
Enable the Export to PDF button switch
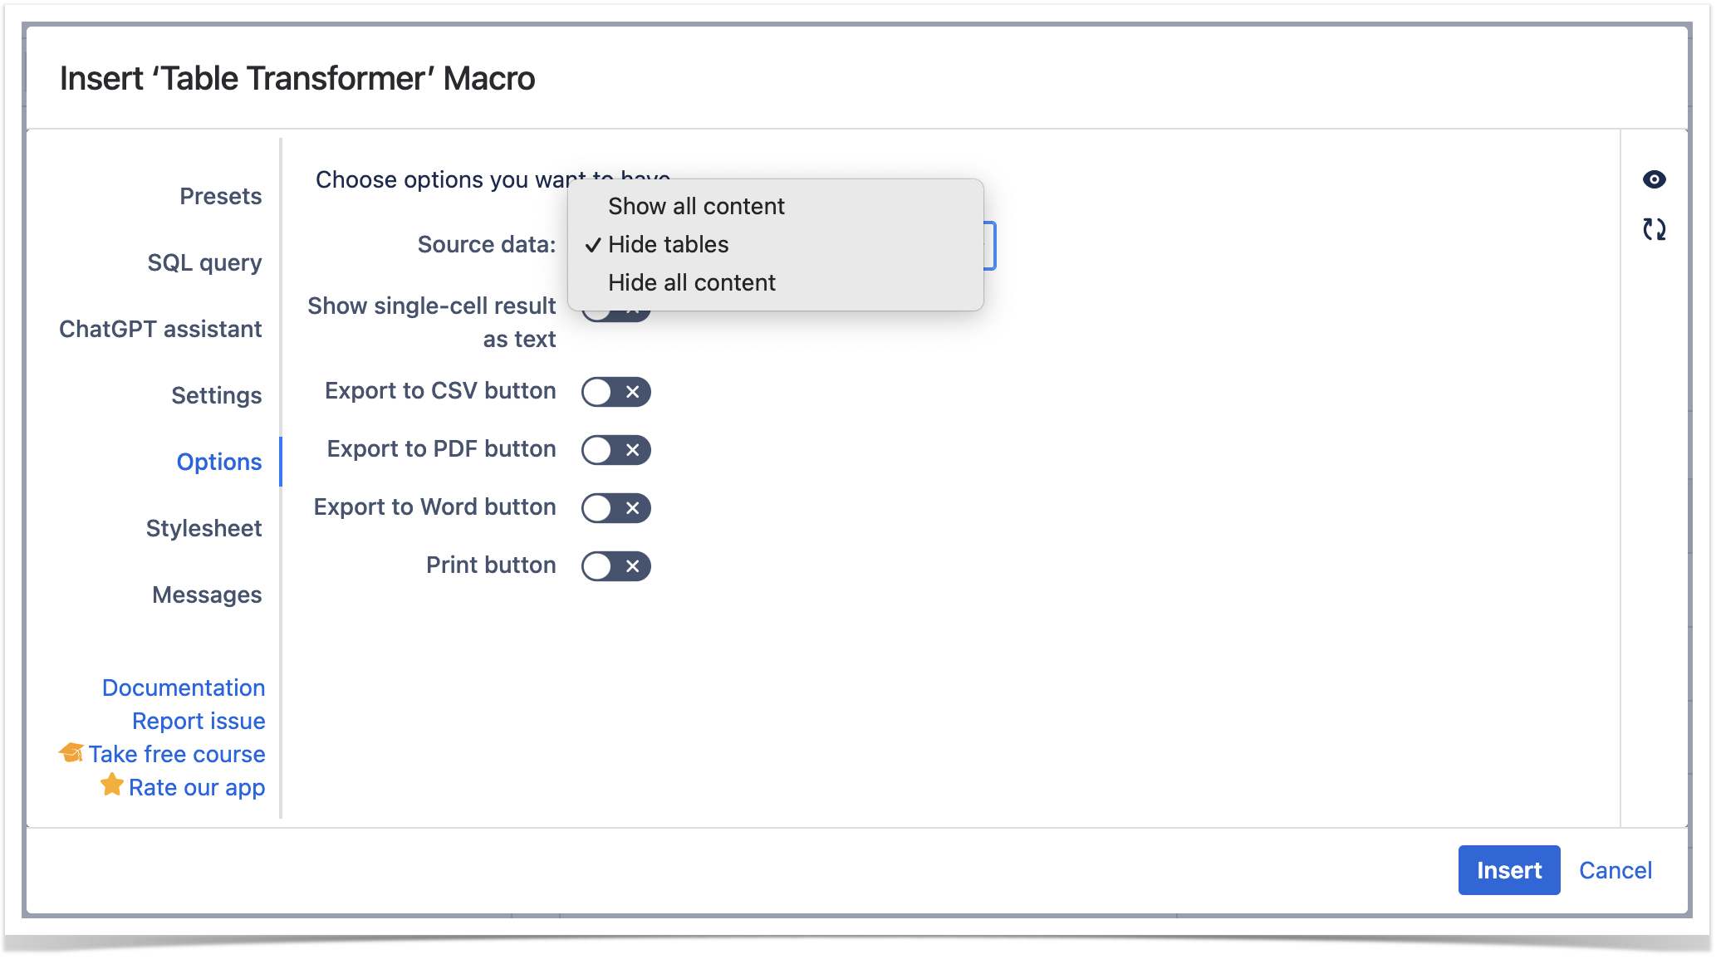[x=615, y=450]
